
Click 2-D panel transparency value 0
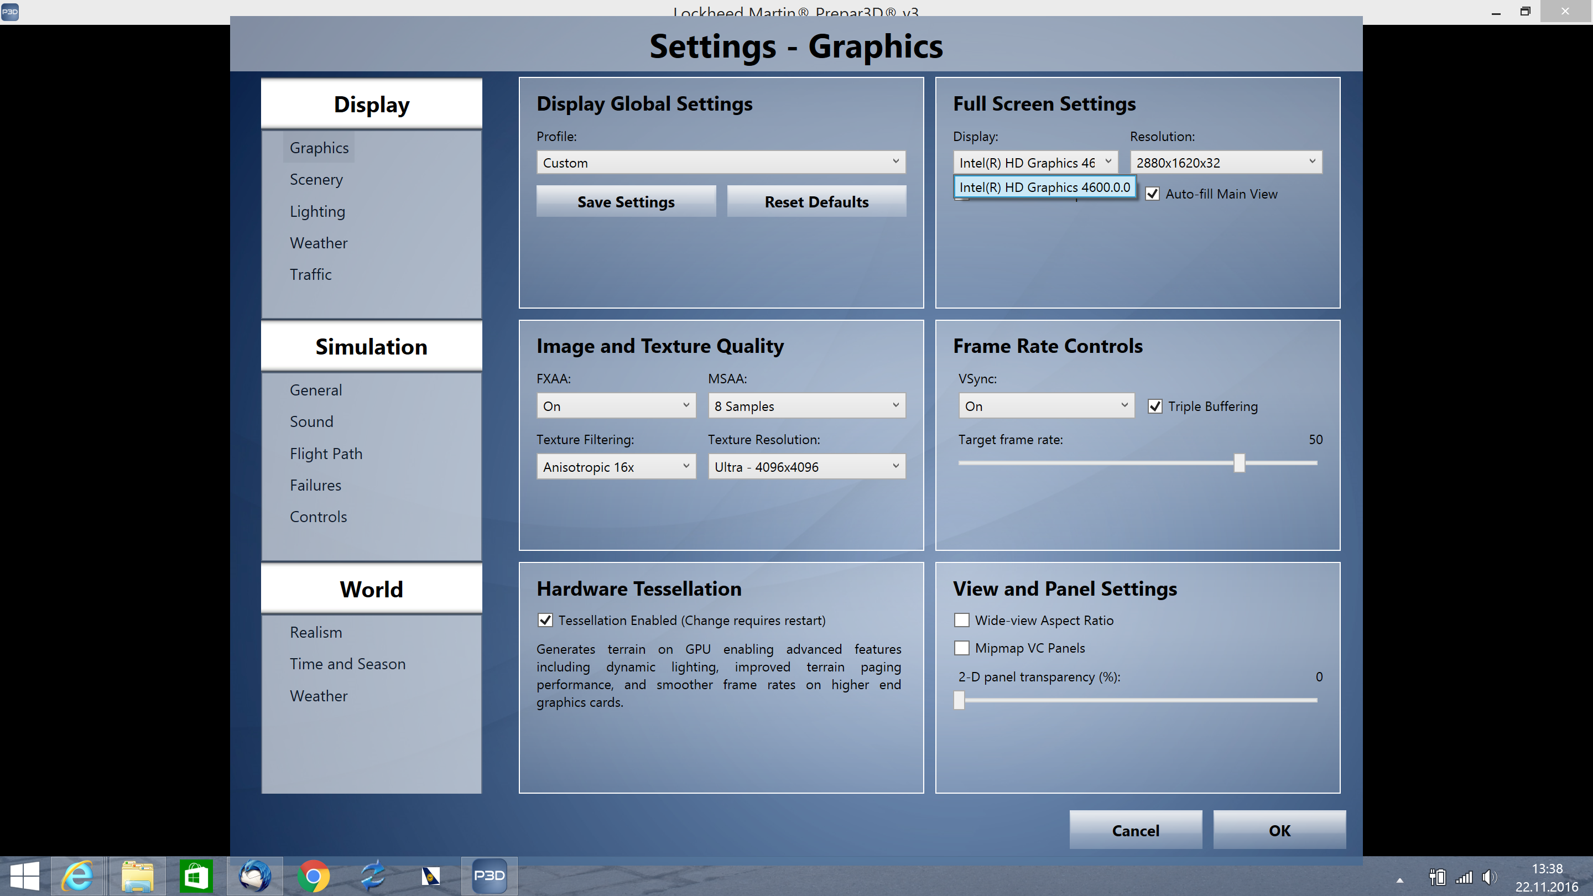(1319, 677)
